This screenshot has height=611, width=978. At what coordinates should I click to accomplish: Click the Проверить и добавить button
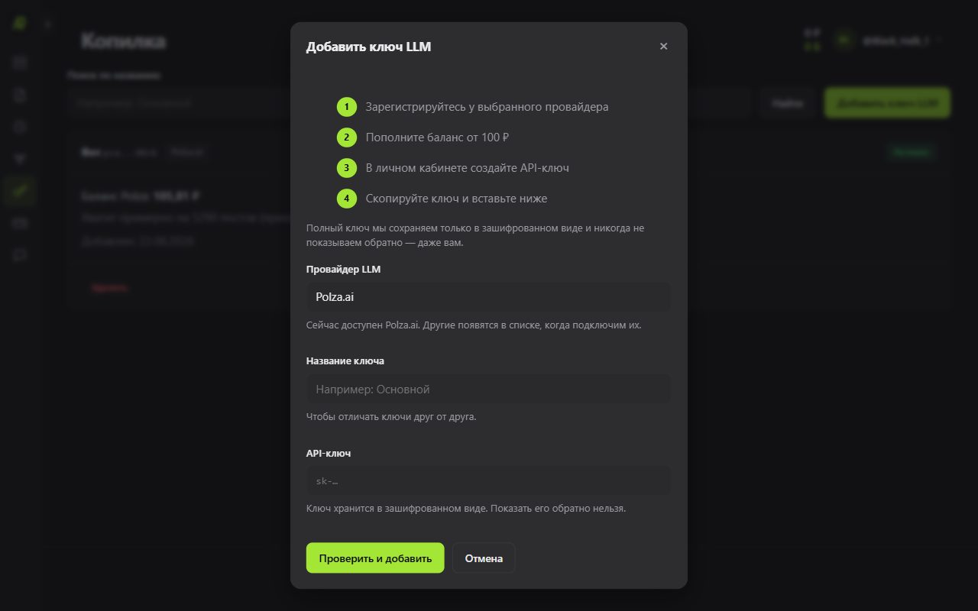coord(375,558)
